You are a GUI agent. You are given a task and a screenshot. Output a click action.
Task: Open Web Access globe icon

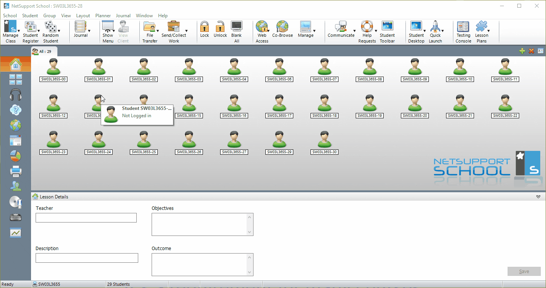(x=262, y=26)
